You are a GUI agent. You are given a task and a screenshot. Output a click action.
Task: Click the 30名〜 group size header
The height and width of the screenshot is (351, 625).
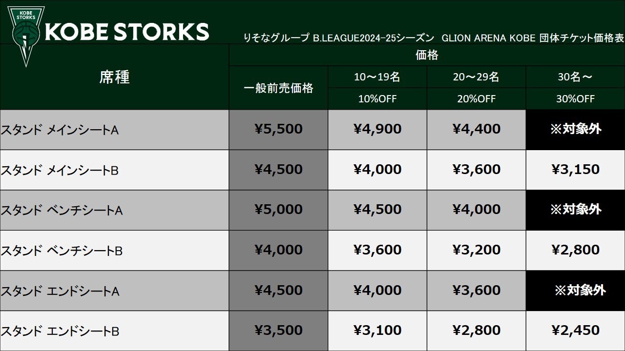tap(576, 77)
